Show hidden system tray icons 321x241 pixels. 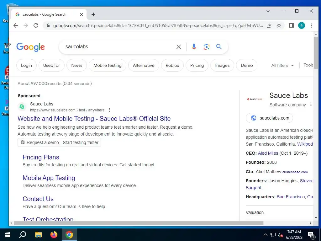click(265, 235)
